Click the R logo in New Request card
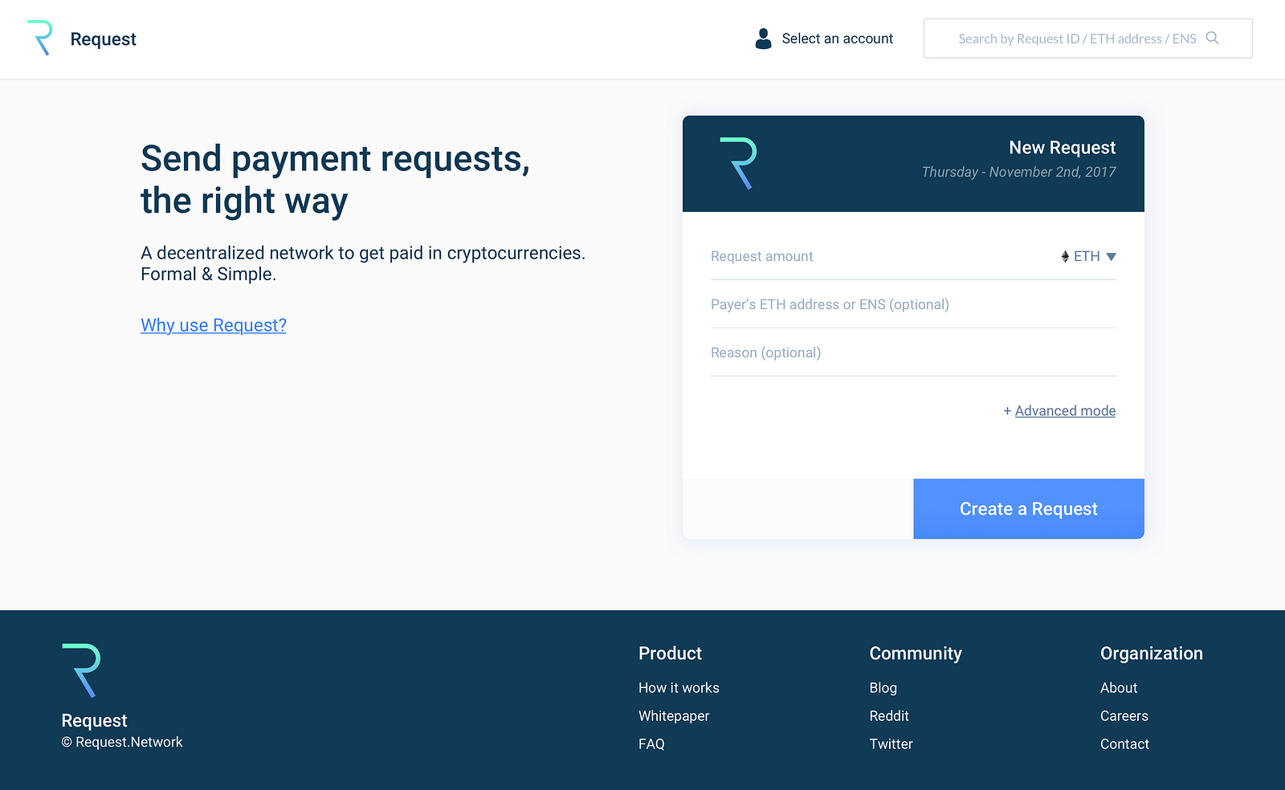The height and width of the screenshot is (790, 1285). [738, 164]
